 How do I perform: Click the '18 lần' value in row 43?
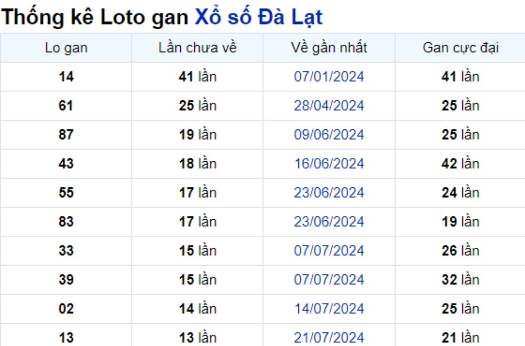pyautogui.click(x=197, y=164)
